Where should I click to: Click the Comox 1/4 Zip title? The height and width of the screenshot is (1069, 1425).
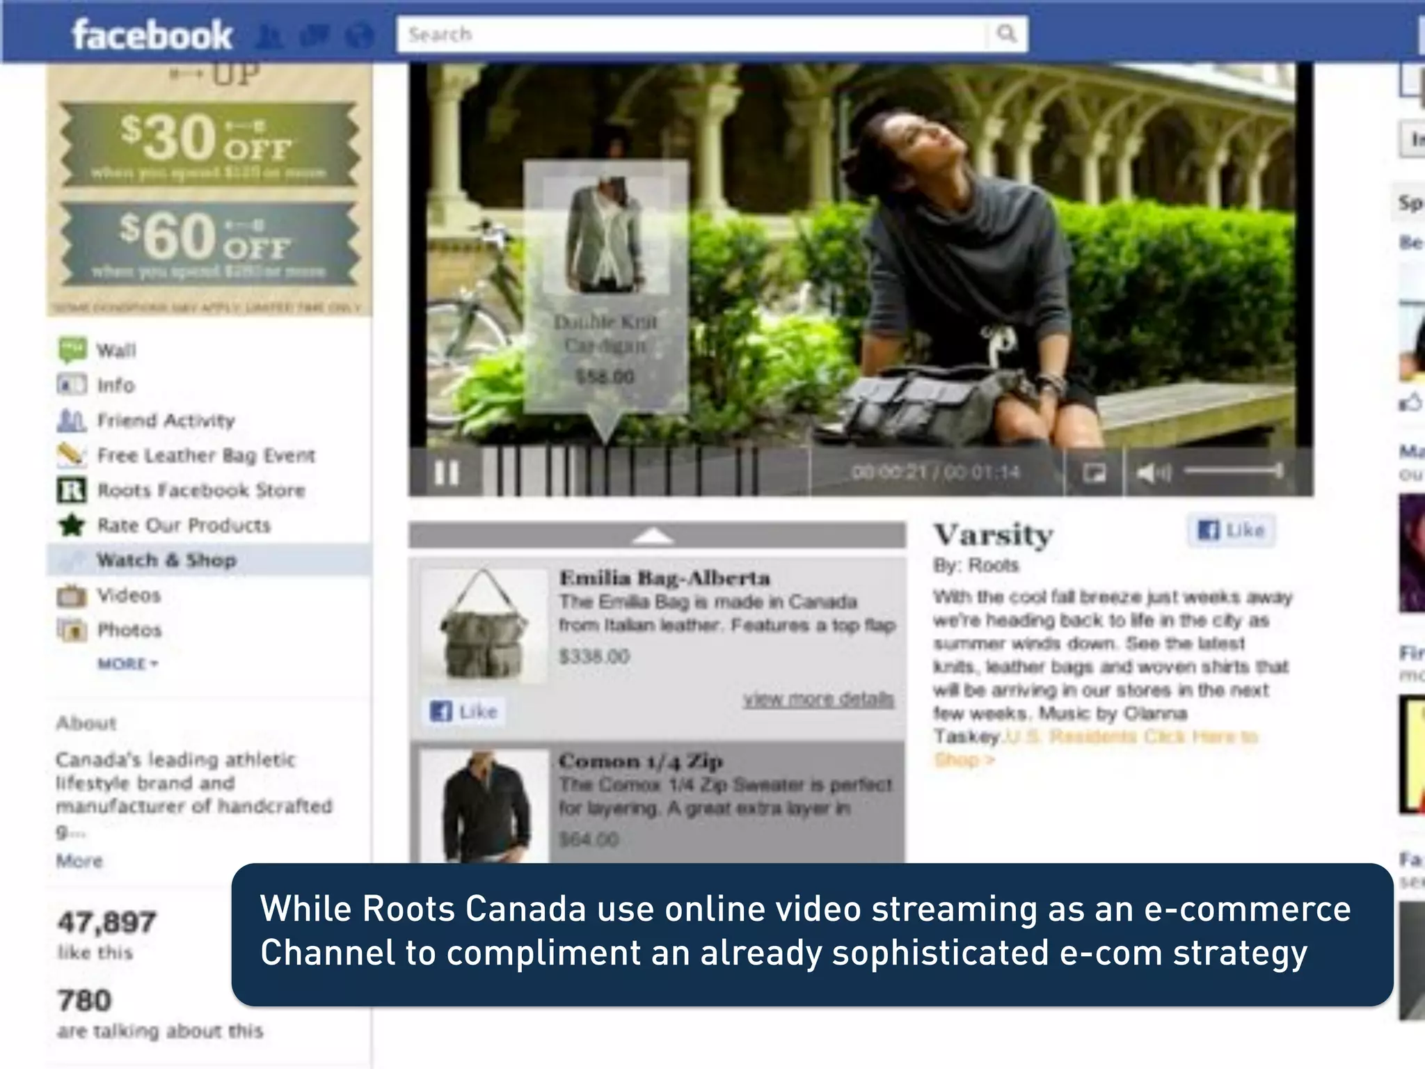(641, 761)
